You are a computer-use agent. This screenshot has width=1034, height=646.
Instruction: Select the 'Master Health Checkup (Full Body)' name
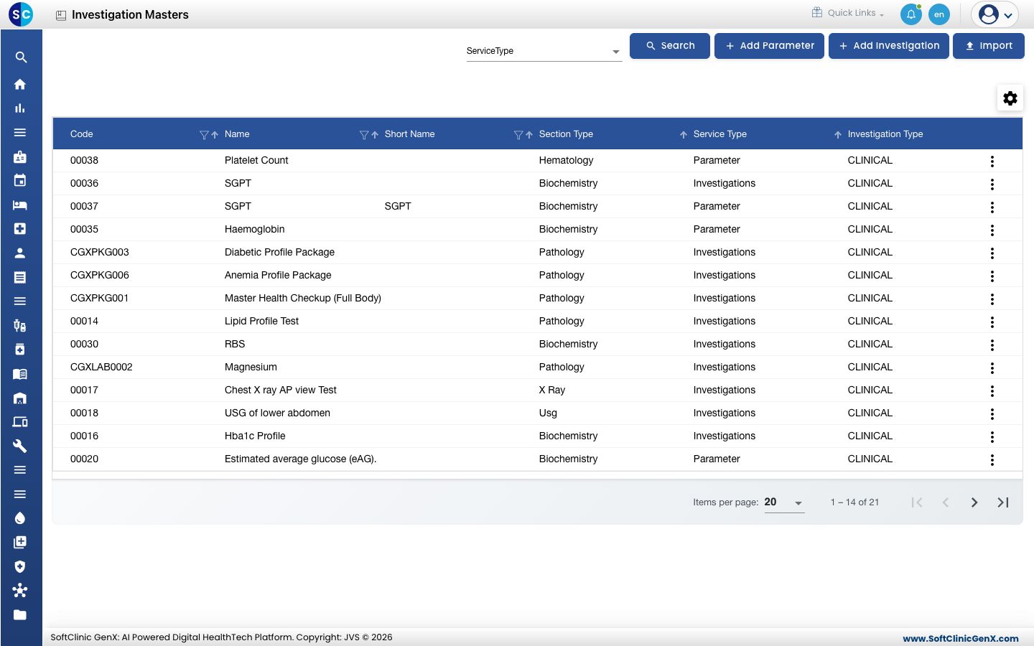coord(303,298)
